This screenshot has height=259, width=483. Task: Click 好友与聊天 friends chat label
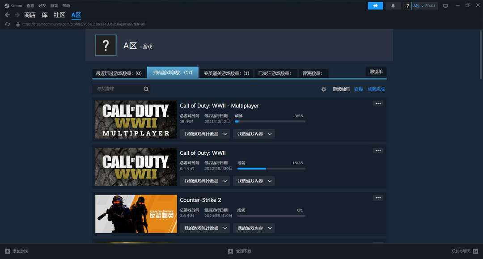(x=461, y=251)
